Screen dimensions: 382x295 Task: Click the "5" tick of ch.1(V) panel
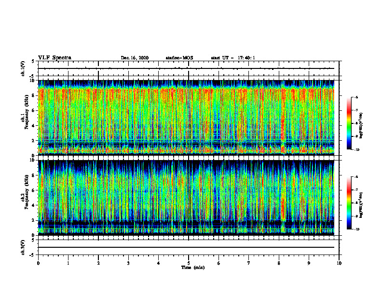(33, 62)
